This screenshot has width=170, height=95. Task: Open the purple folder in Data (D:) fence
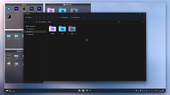(x=51, y=10)
